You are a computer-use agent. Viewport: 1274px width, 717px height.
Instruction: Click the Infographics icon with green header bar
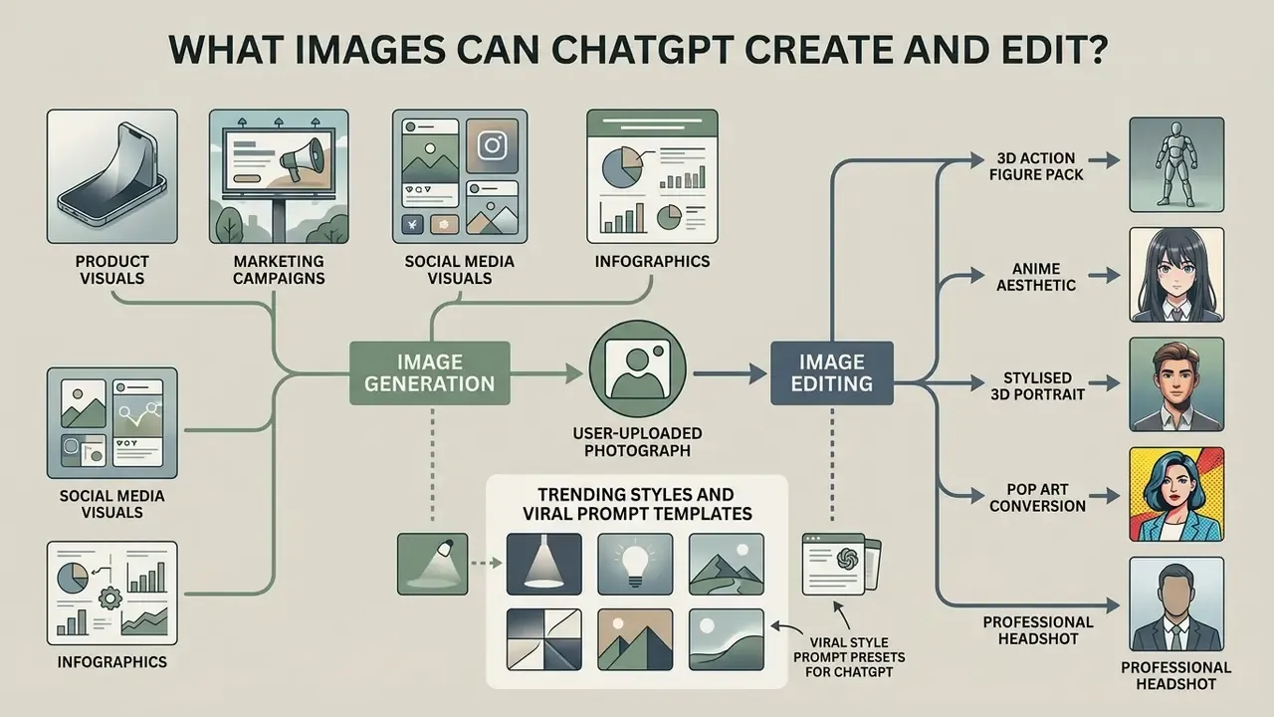click(x=650, y=176)
